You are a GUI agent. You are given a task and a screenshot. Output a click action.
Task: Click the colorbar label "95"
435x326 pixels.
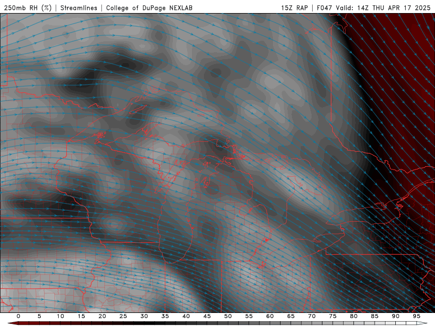[417, 316]
